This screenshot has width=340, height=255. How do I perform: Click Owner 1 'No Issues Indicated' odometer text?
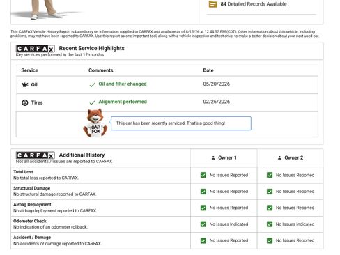click(229, 224)
